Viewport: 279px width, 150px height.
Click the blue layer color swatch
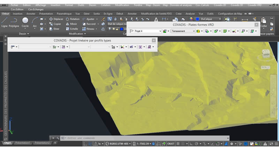tap(121, 29)
